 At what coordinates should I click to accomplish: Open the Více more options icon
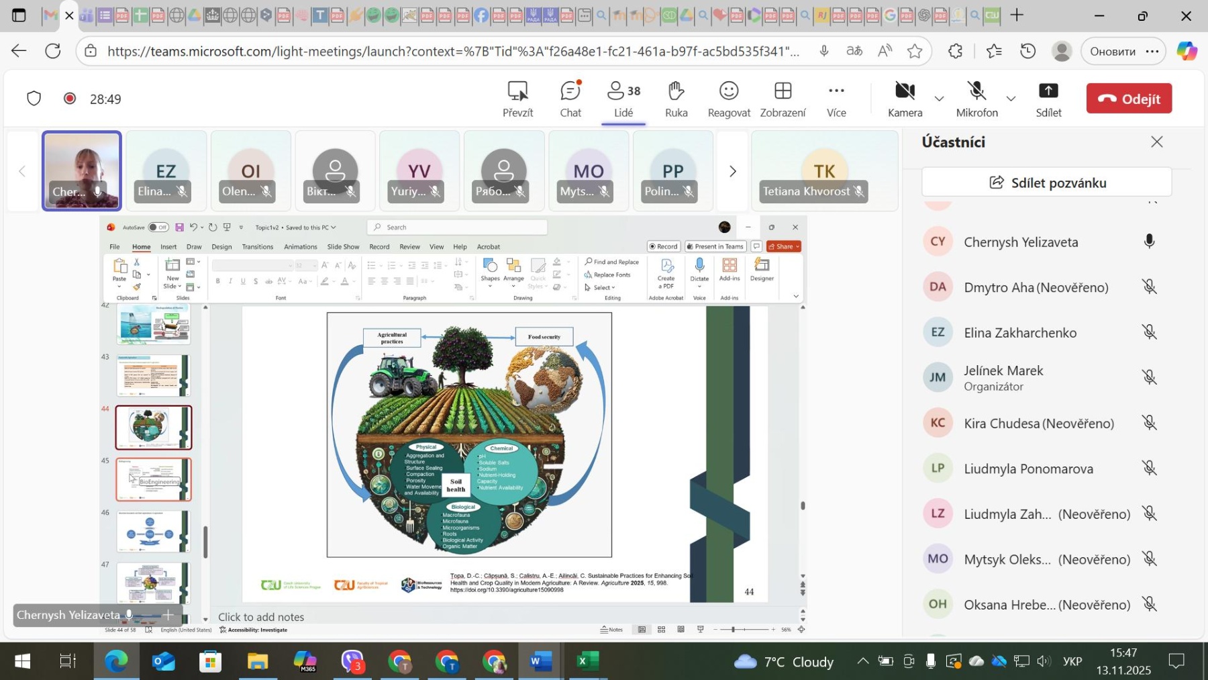click(x=836, y=98)
